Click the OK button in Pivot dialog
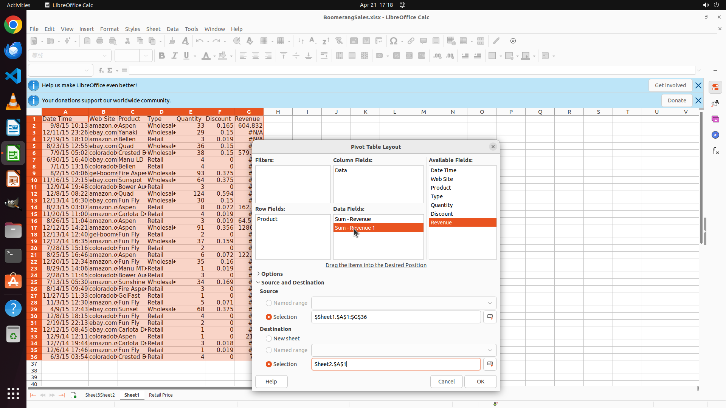The image size is (726, 408). 480,382
